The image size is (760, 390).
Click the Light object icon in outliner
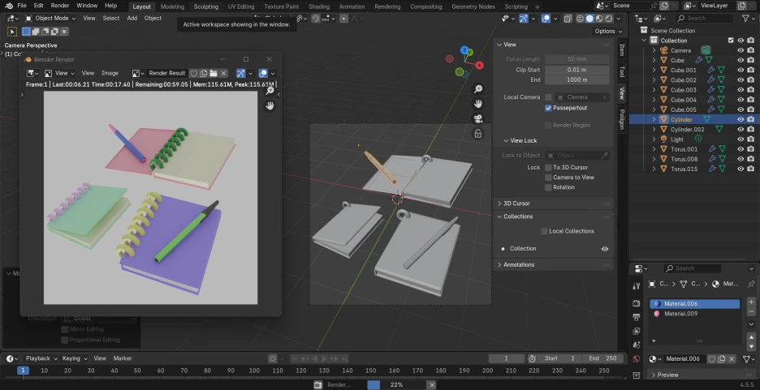[x=663, y=139]
